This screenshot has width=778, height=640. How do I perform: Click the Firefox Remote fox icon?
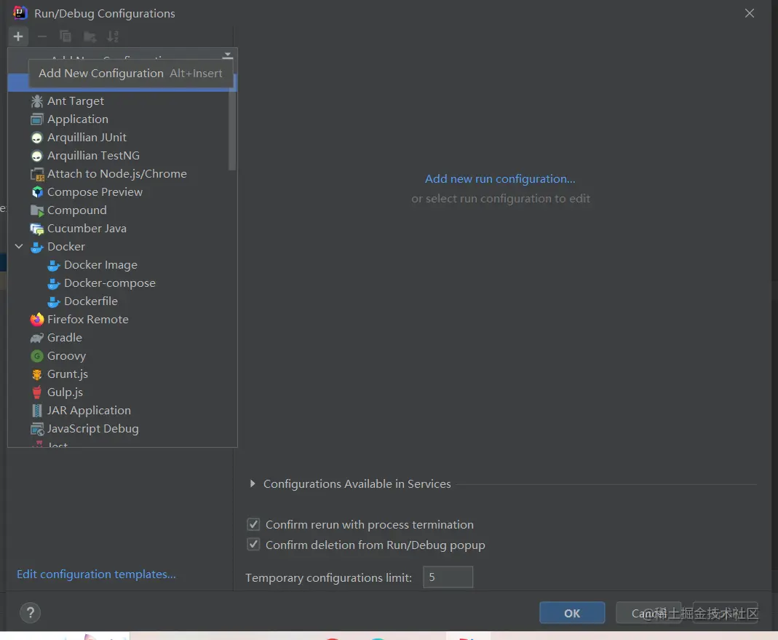coord(36,320)
